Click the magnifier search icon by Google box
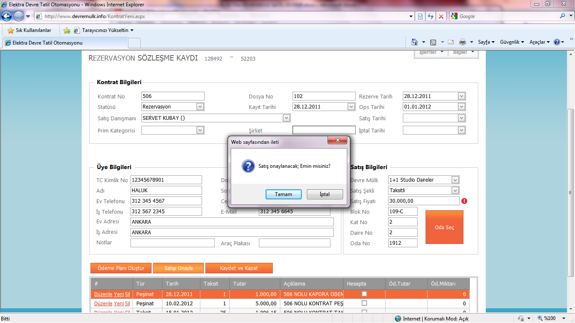Image resolution: width=575 pixels, height=323 pixels. coord(563,16)
